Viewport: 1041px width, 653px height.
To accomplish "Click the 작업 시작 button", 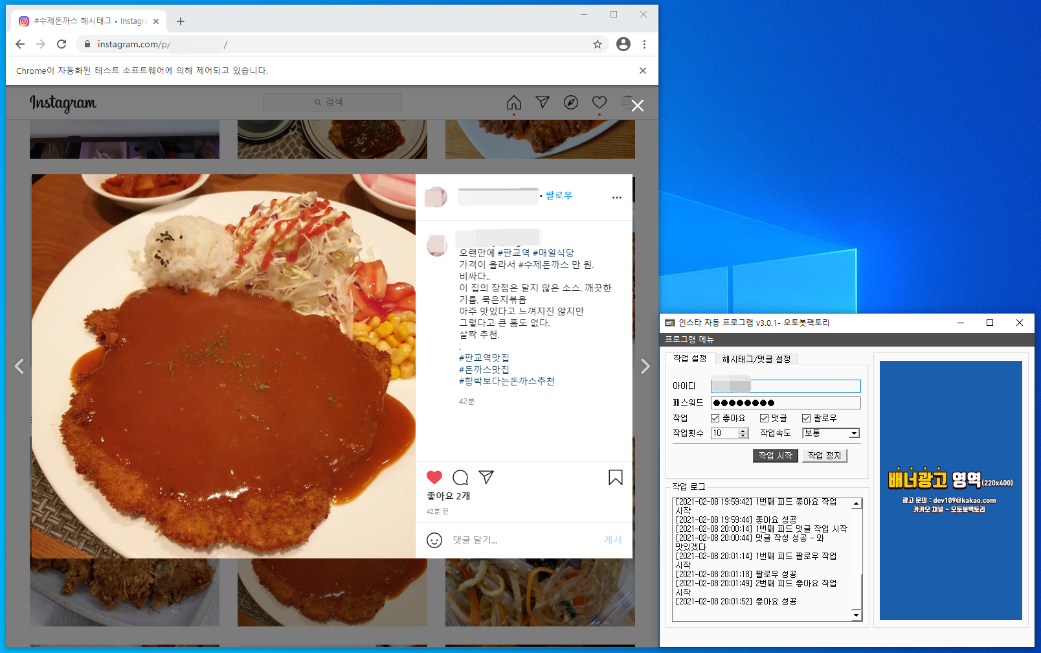I will pyautogui.click(x=776, y=455).
